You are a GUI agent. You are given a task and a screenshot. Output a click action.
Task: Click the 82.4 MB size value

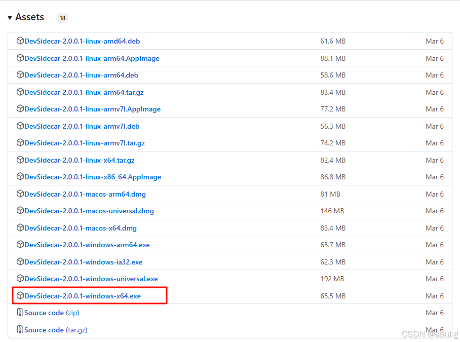point(333,160)
